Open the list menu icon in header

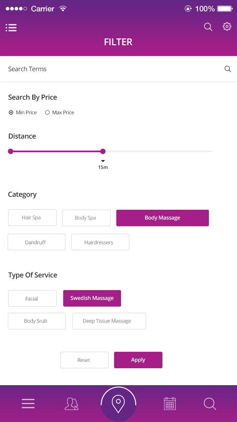pyautogui.click(x=11, y=28)
